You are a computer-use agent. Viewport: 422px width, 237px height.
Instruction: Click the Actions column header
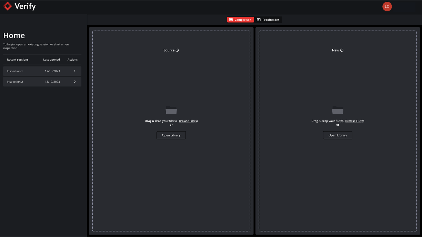(x=72, y=60)
